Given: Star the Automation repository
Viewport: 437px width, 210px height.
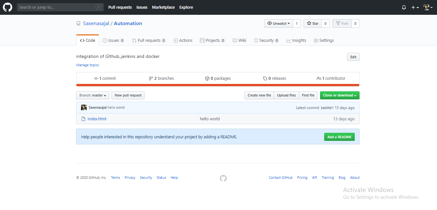Looking at the screenshot, I should [312, 23].
